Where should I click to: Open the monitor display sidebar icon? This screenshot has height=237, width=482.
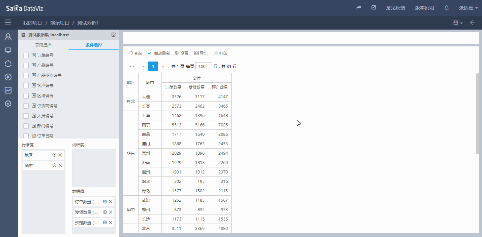point(8,50)
